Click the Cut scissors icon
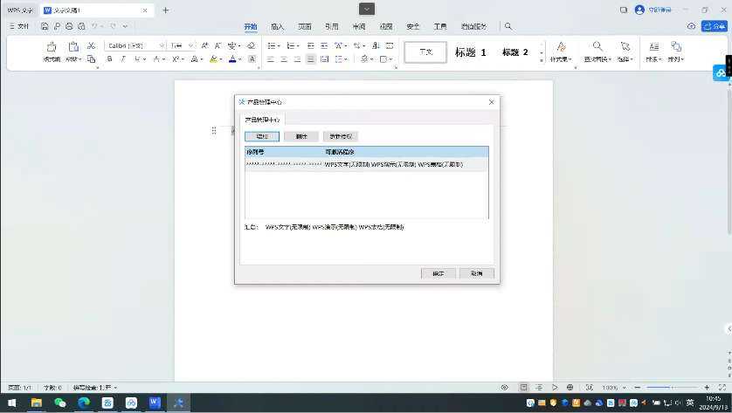Screen dimensions: 732x413 click(x=92, y=45)
